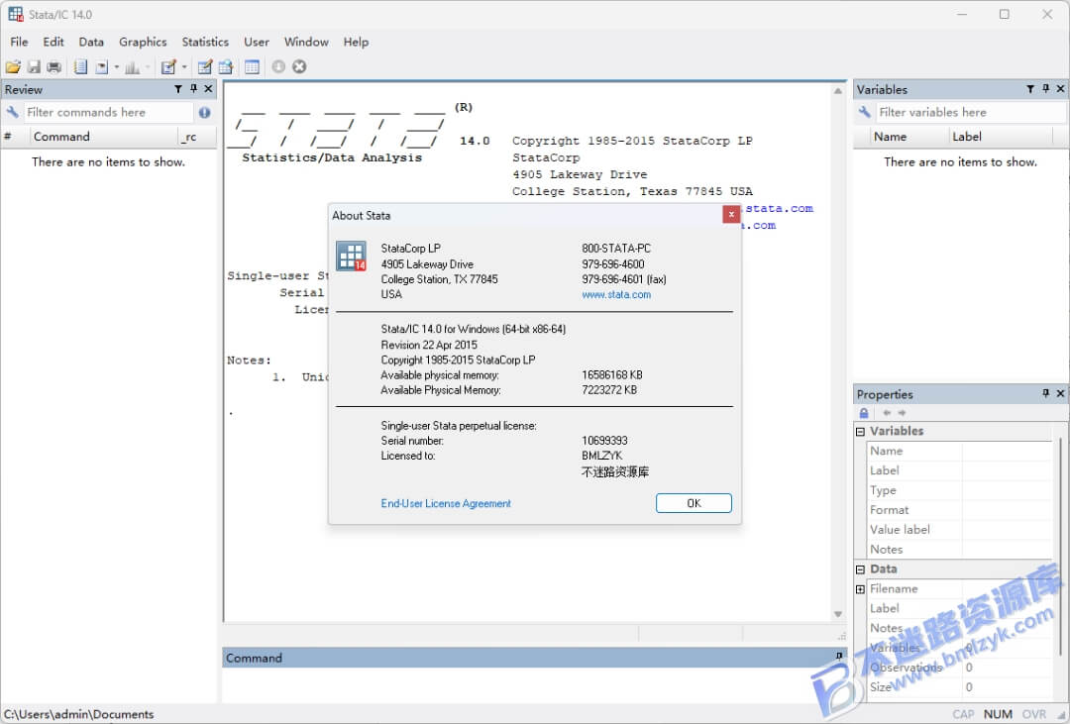Click the wrench icon in Variables panel
Image resolution: width=1070 pixels, height=724 pixels.
(865, 112)
